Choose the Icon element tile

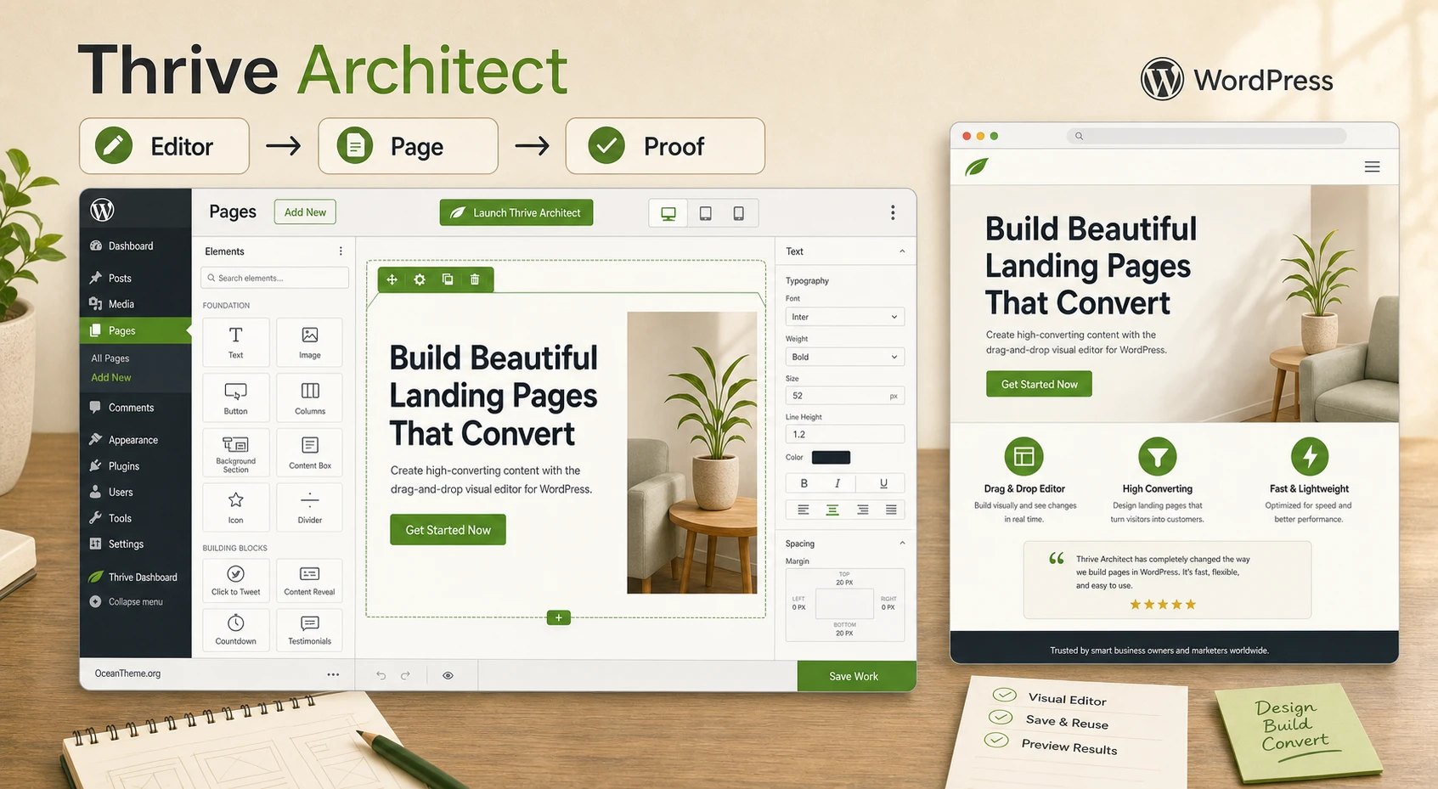coord(235,507)
